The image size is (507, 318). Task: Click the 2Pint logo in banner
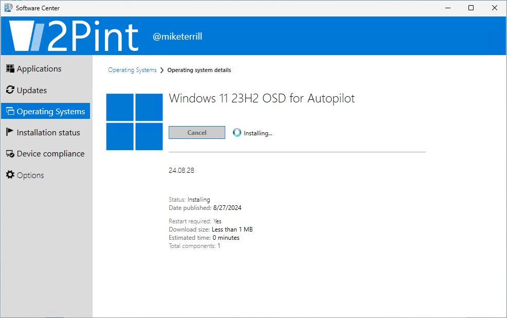74,36
